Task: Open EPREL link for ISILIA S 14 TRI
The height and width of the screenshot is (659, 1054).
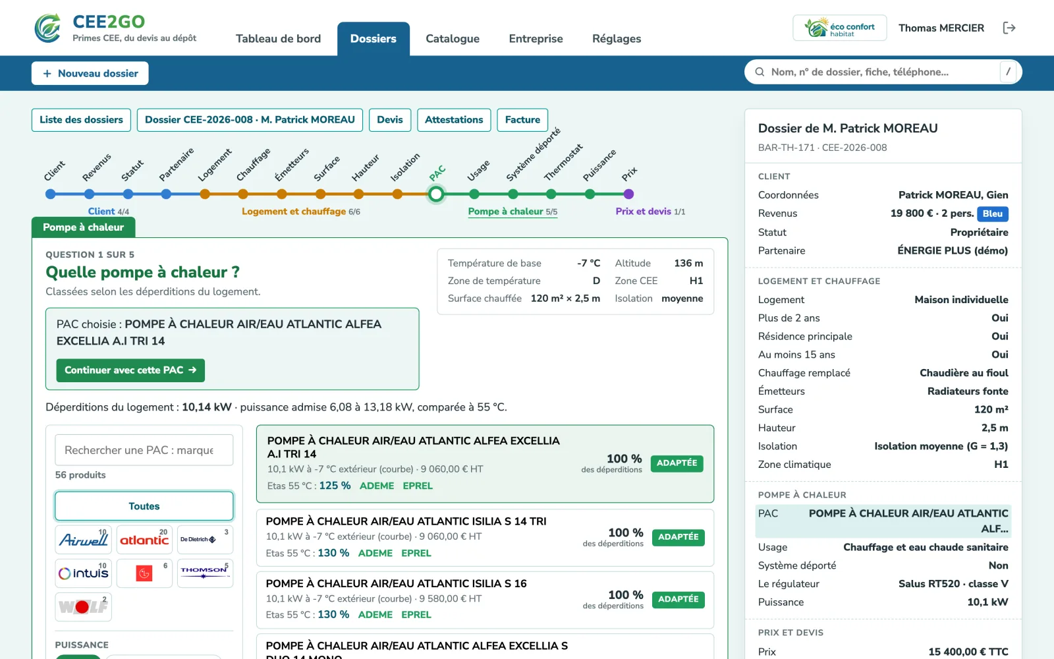Action: click(x=416, y=553)
